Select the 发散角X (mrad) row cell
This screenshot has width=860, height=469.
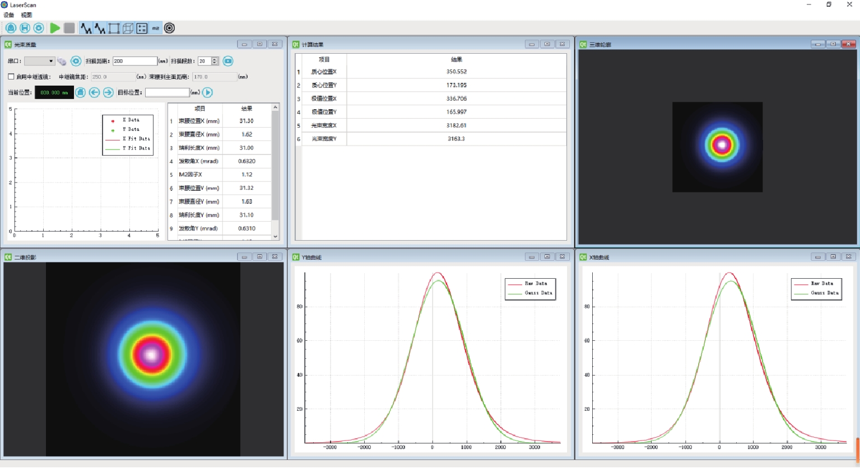click(x=199, y=161)
